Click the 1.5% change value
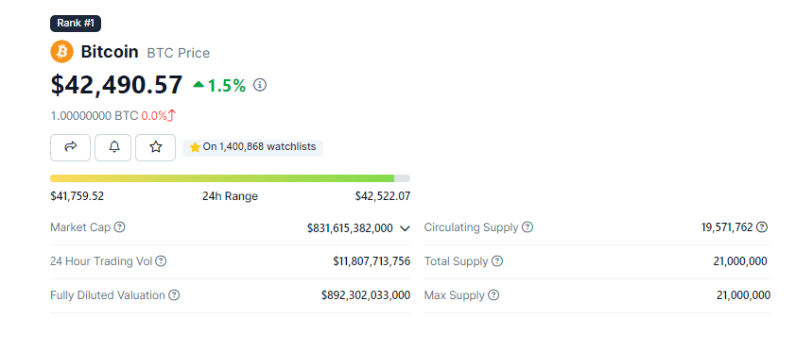The width and height of the screenshot is (796, 352). 226,86
